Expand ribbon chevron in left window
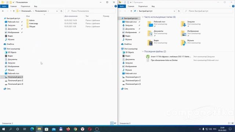235x132 pixels. pos(113,6)
